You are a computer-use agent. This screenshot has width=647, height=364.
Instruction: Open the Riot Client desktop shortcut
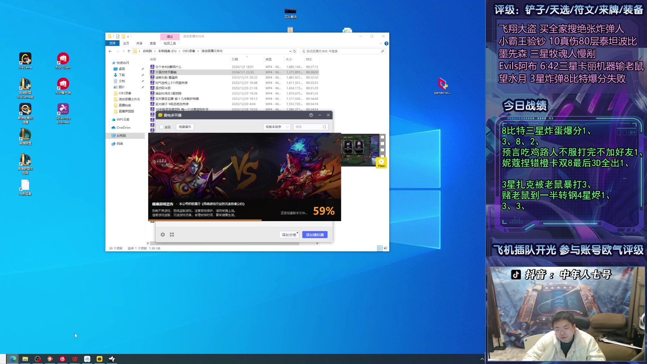coord(63,61)
